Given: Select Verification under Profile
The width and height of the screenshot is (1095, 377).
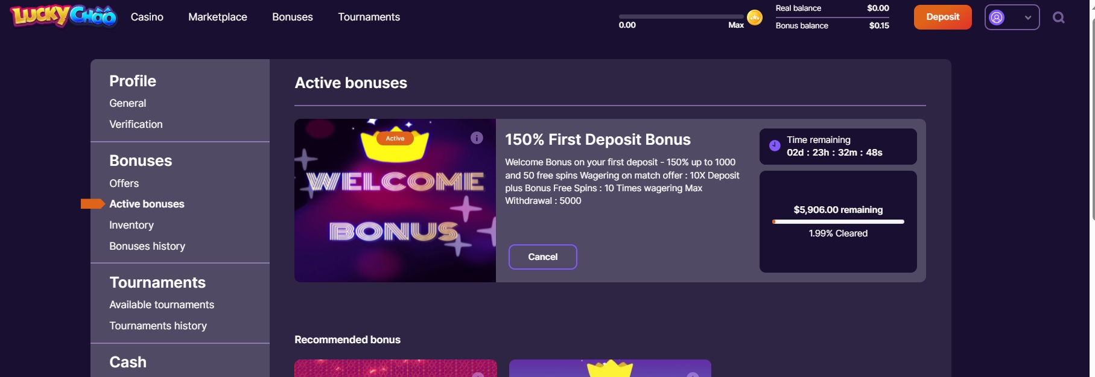Looking at the screenshot, I should point(136,124).
